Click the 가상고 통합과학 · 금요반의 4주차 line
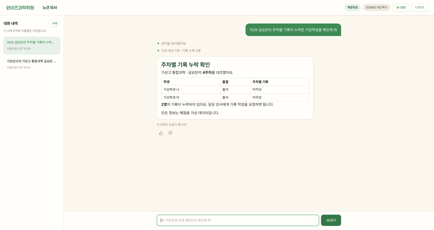434x230 pixels. pos(197,73)
